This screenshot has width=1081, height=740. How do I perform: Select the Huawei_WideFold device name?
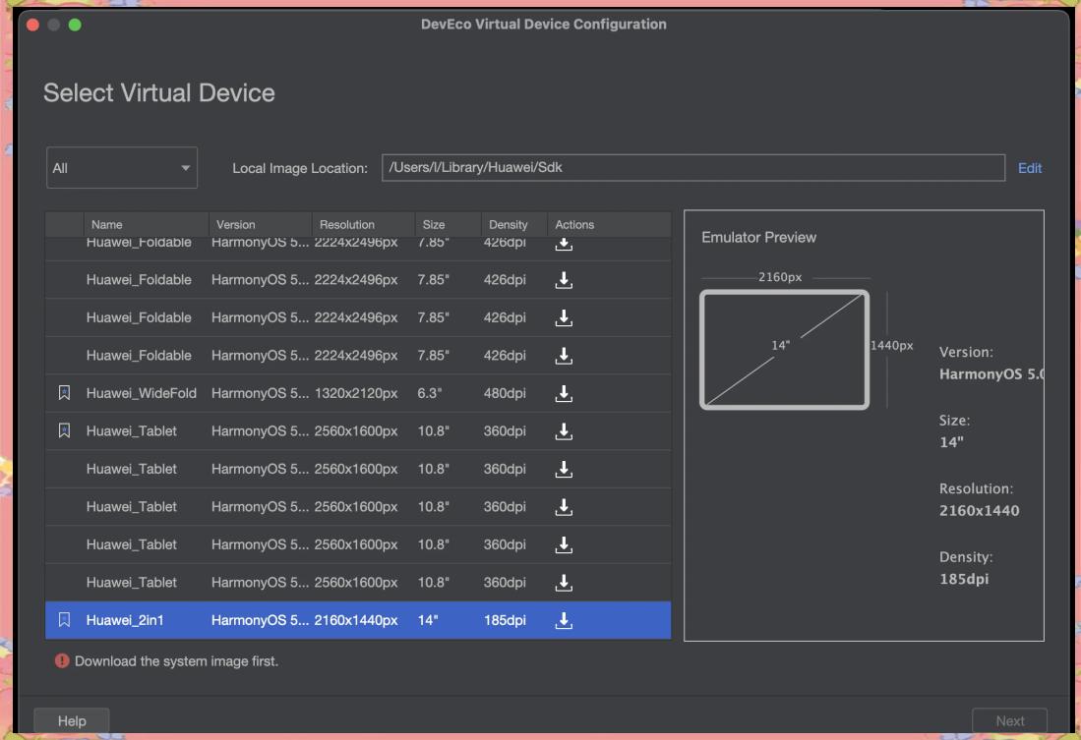[142, 393]
